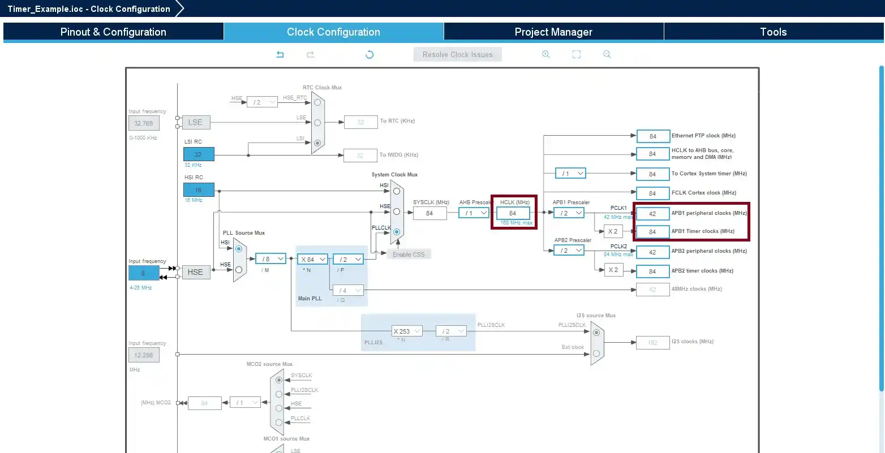Image resolution: width=885 pixels, height=453 pixels.
Task: Click the undo arrow icon in toolbar
Action: click(x=280, y=54)
